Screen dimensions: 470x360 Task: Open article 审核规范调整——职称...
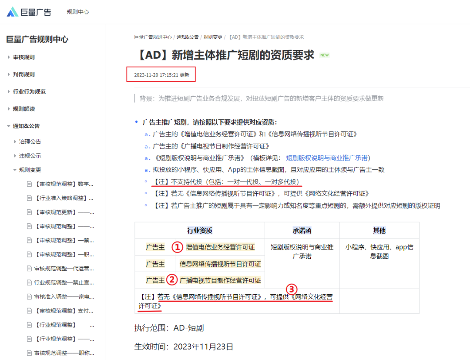pyautogui.click(x=64, y=353)
